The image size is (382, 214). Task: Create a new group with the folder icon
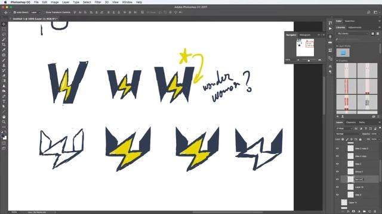tap(364, 212)
